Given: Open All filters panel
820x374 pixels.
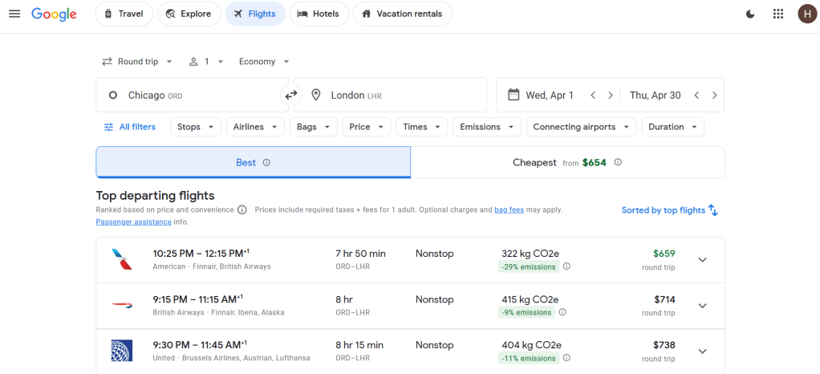Looking at the screenshot, I should pyautogui.click(x=130, y=127).
